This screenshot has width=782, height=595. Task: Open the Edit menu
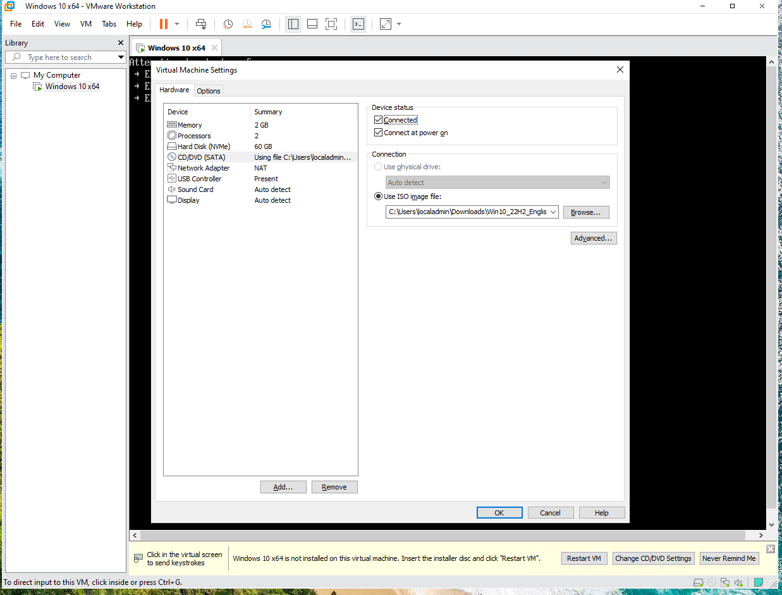tap(38, 24)
